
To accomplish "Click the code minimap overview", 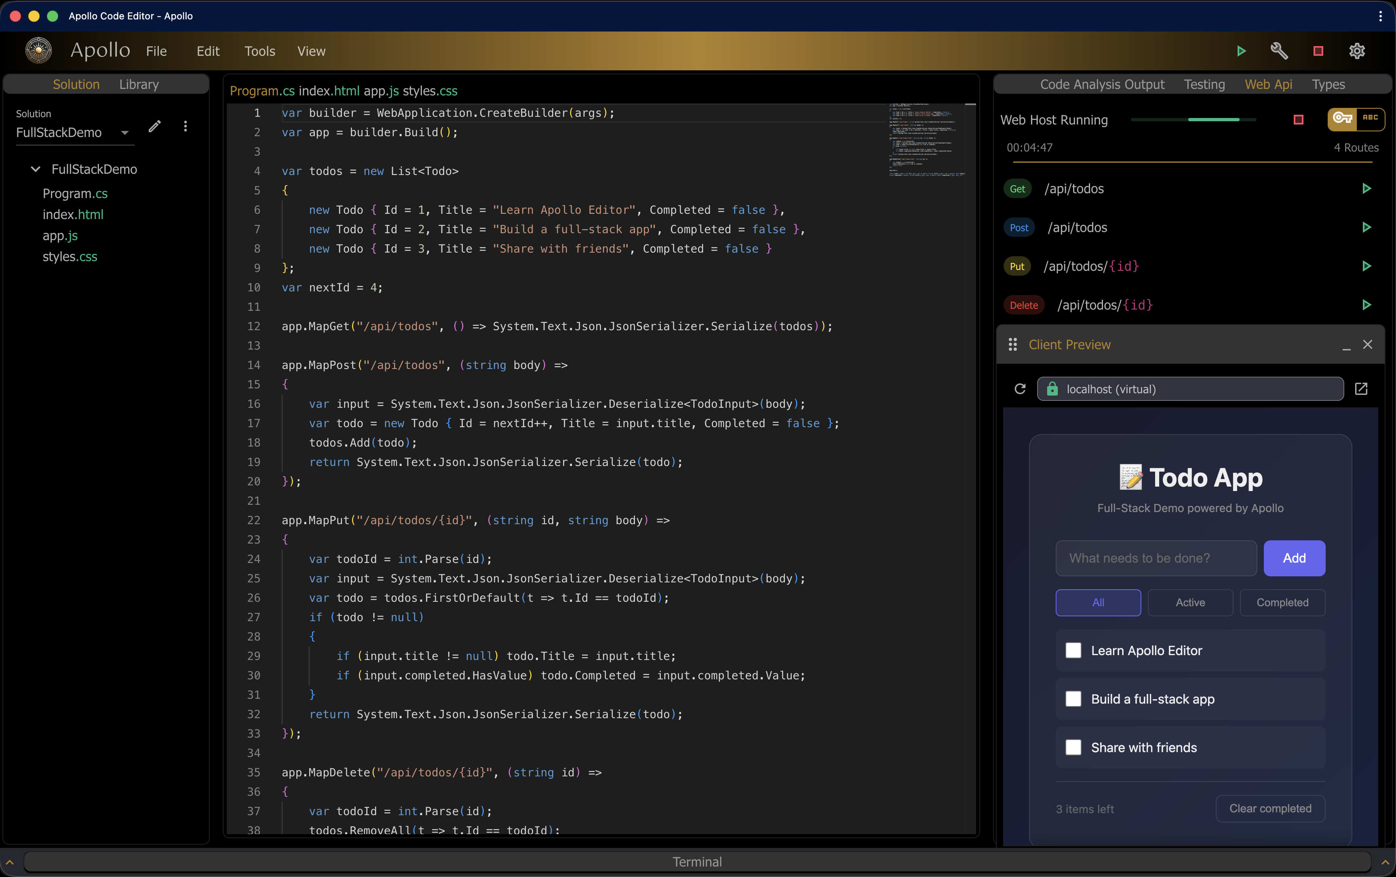I will (926, 140).
